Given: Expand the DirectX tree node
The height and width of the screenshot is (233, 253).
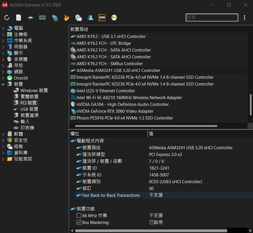Looking at the screenshot, I should (x=3, y=78).
